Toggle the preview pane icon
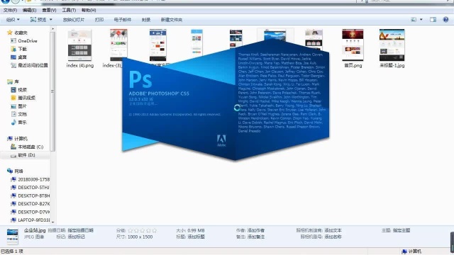 (433, 20)
